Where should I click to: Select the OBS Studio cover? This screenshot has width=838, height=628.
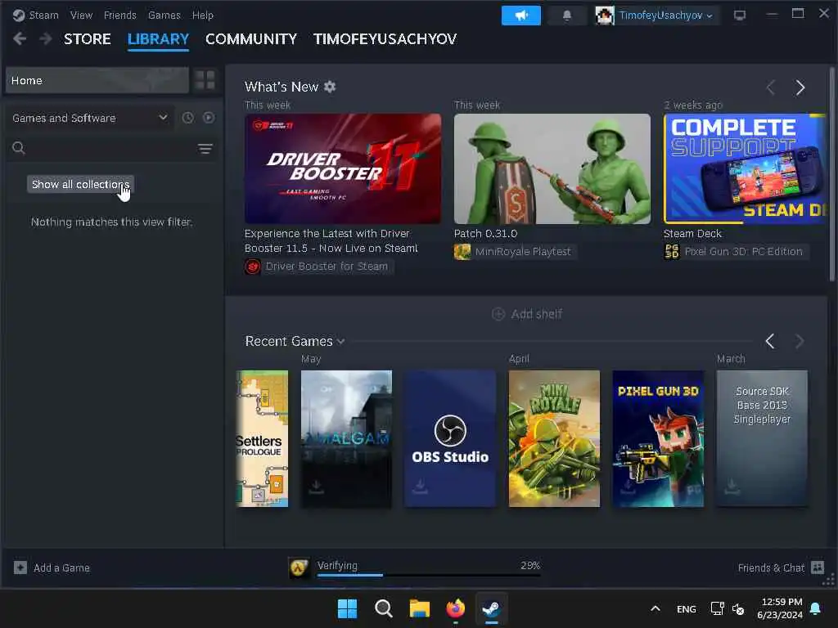[450, 438]
